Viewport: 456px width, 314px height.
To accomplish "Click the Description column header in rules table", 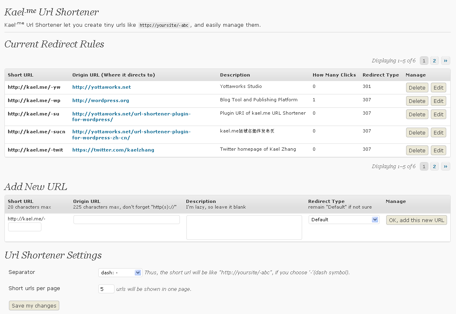I will click(x=235, y=75).
